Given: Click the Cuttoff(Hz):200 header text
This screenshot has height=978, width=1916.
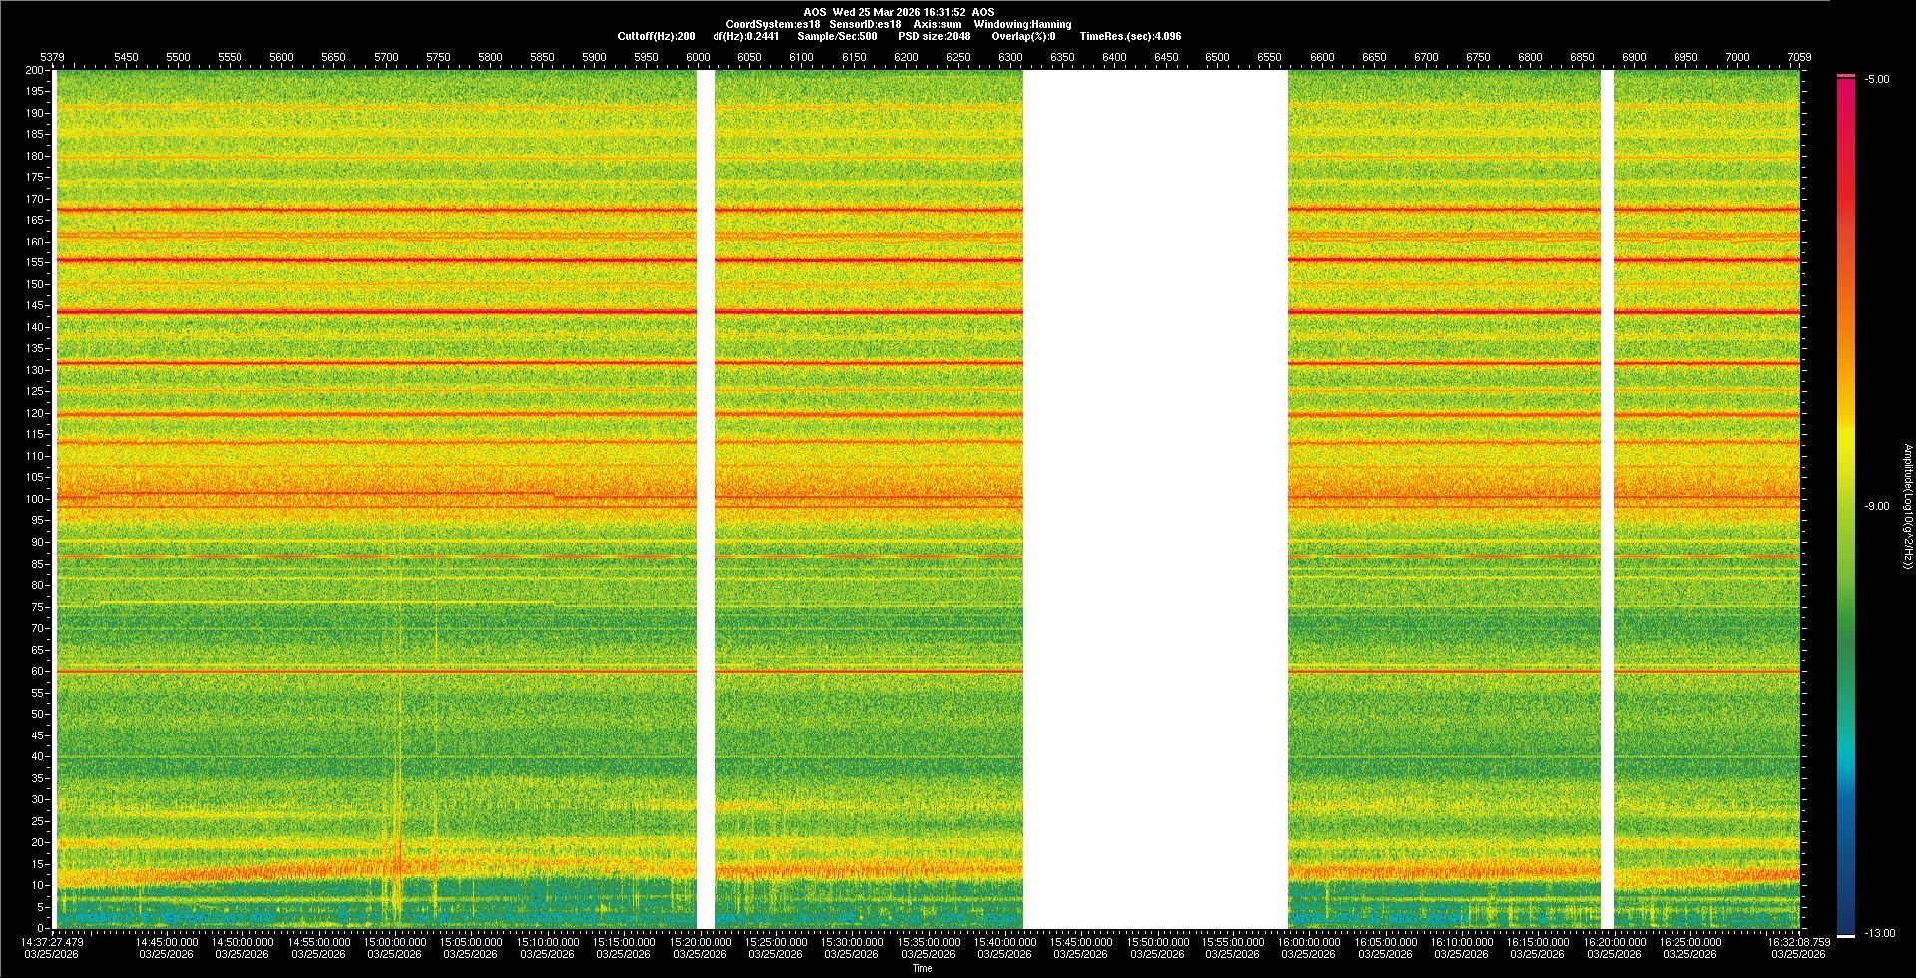Looking at the screenshot, I should 656,36.
